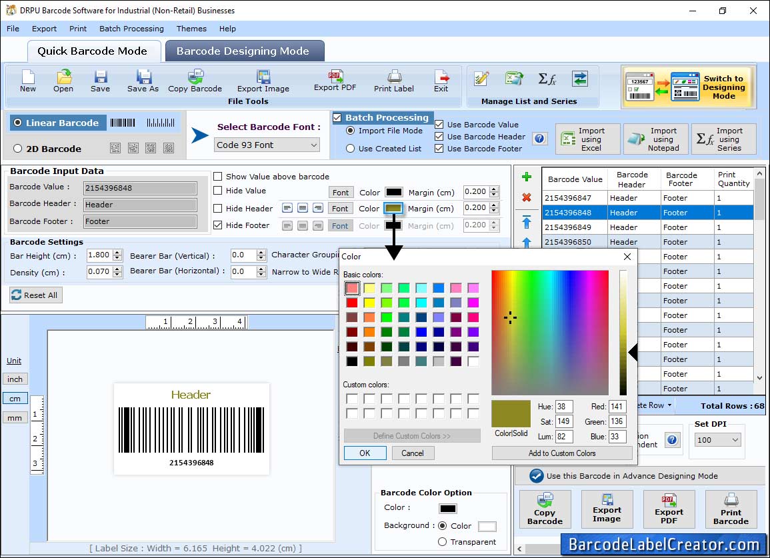Viewport: 770px width, 558px height.
Task: Select Import File Mode option
Action: (350, 131)
